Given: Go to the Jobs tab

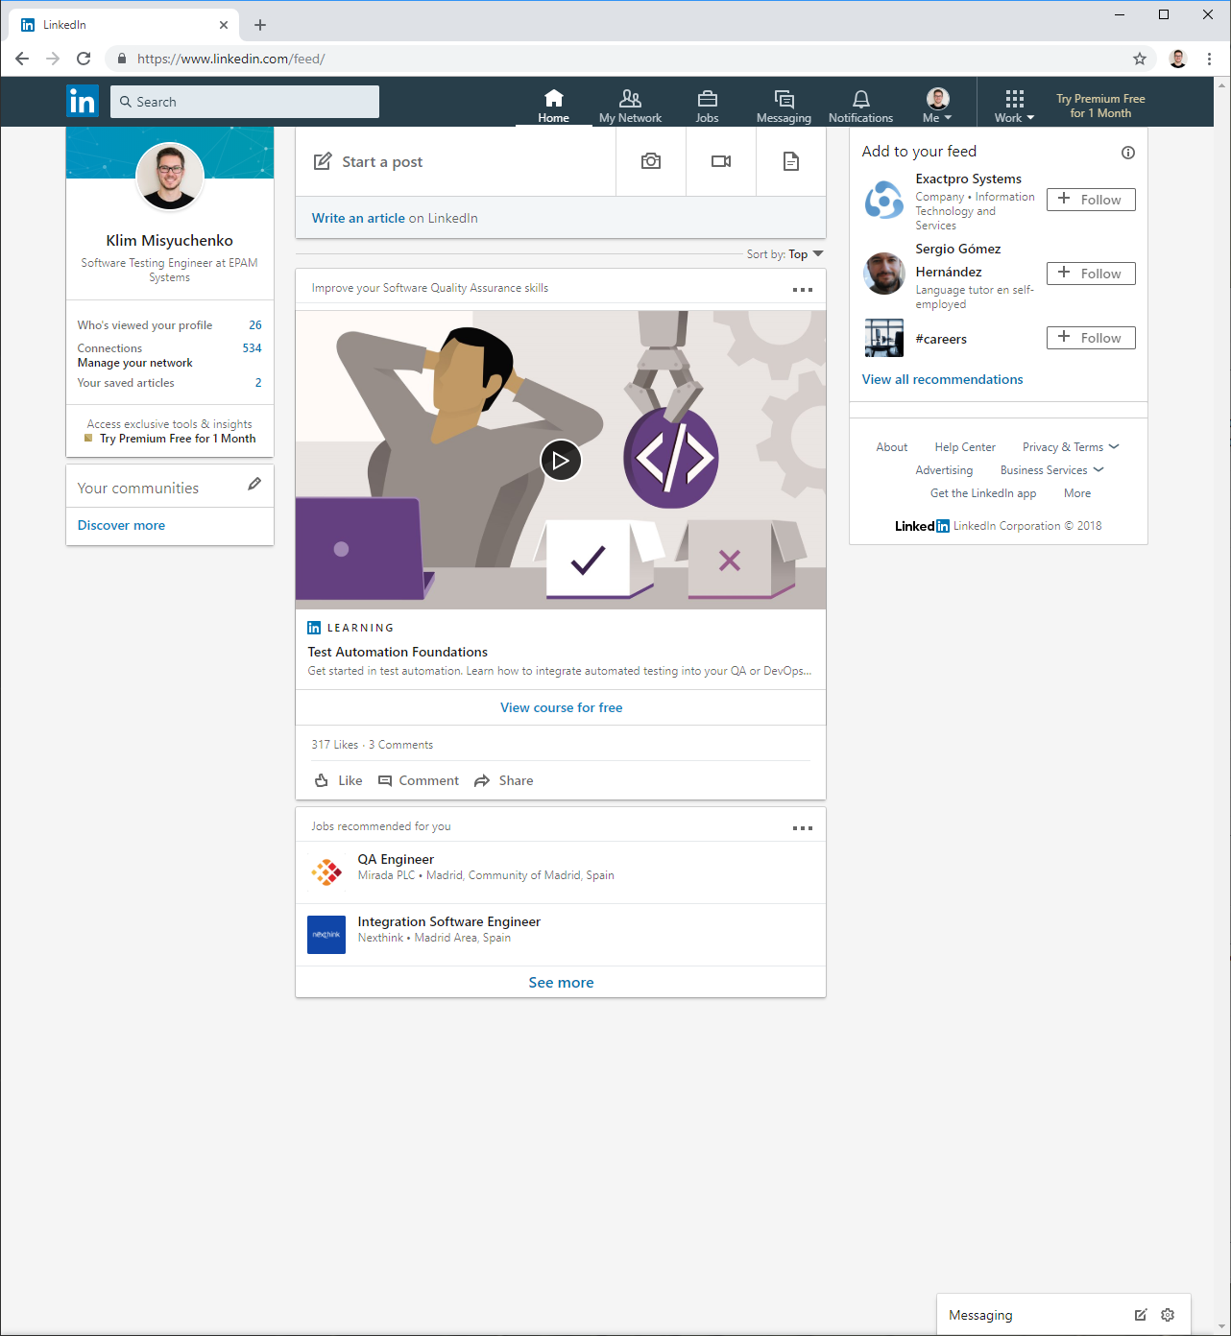Looking at the screenshot, I should [708, 106].
